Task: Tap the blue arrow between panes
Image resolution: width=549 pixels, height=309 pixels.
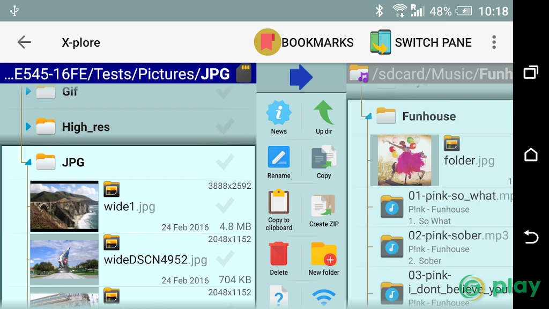Action: (x=301, y=77)
